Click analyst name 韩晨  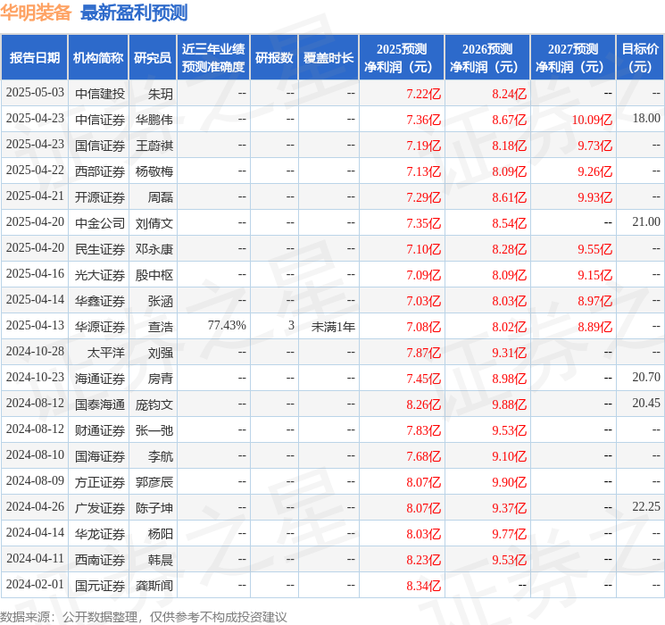point(161,560)
